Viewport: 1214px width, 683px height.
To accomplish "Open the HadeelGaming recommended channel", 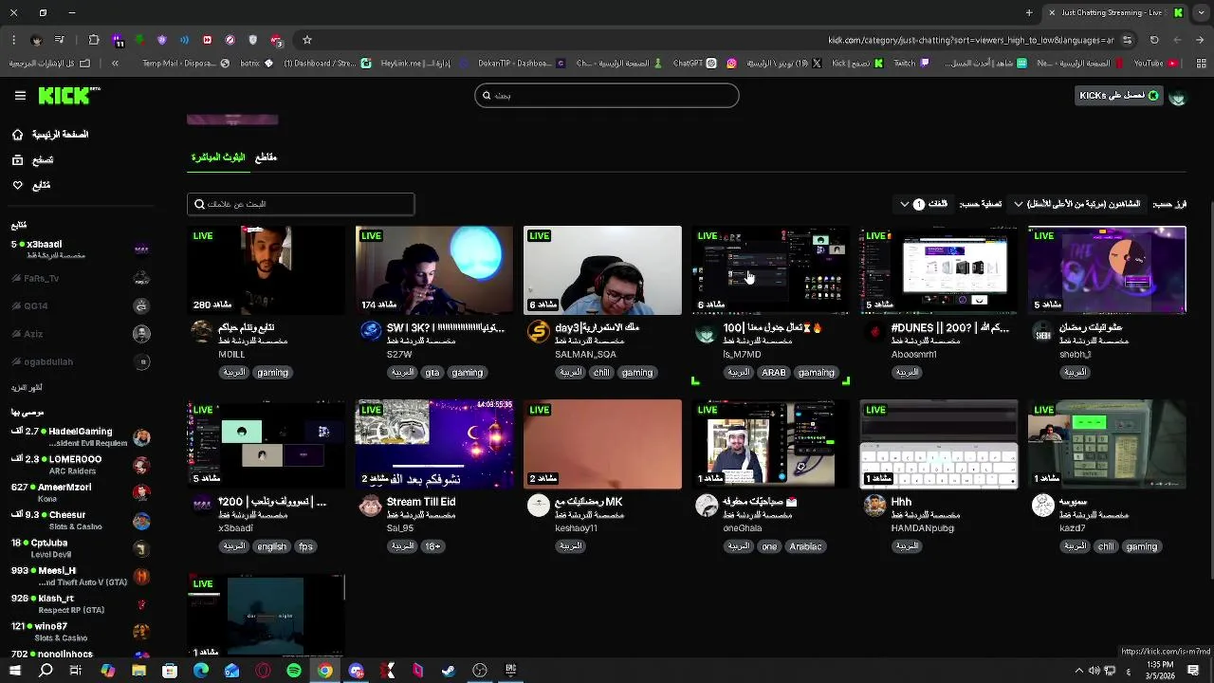I will 81,437.
